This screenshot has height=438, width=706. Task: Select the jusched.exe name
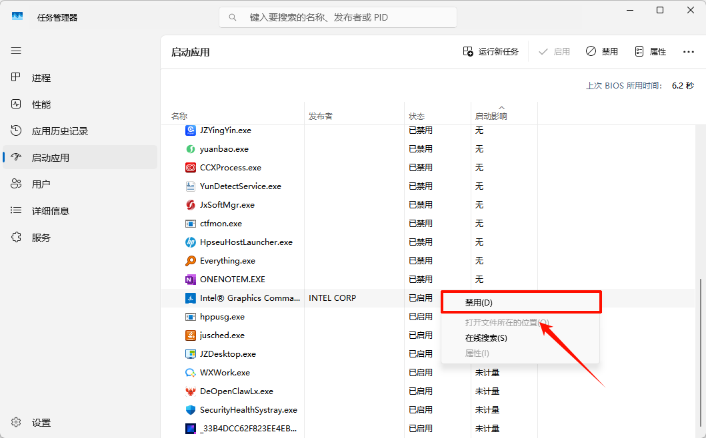[x=223, y=335]
